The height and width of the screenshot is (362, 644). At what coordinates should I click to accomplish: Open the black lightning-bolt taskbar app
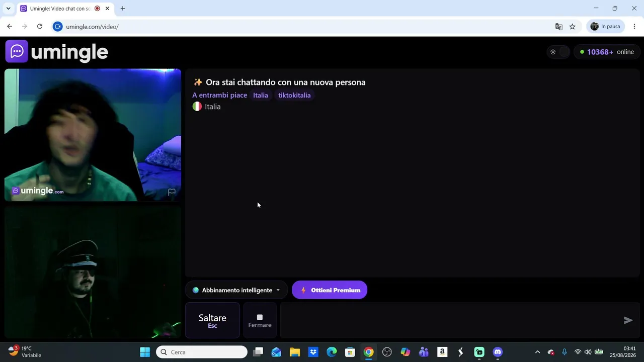tap(461, 352)
